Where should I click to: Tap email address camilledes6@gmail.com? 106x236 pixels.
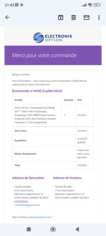27,205
